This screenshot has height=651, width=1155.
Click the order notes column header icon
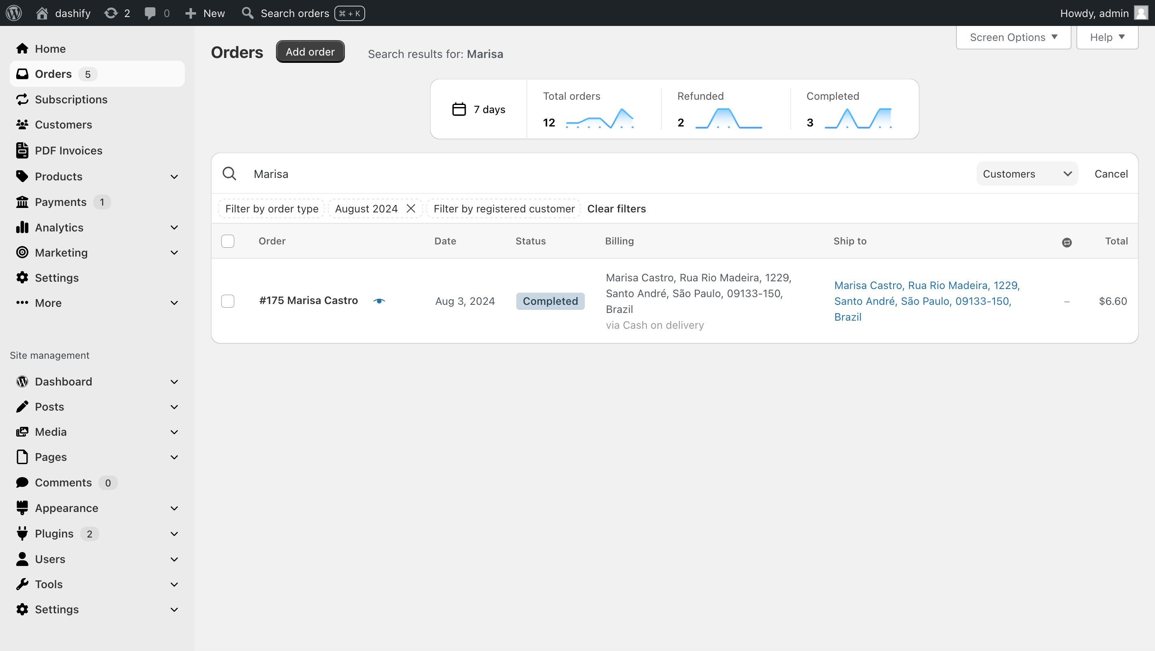click(x=1067, y=242)
